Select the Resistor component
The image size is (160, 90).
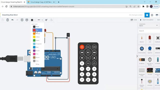tap(142, 39)
